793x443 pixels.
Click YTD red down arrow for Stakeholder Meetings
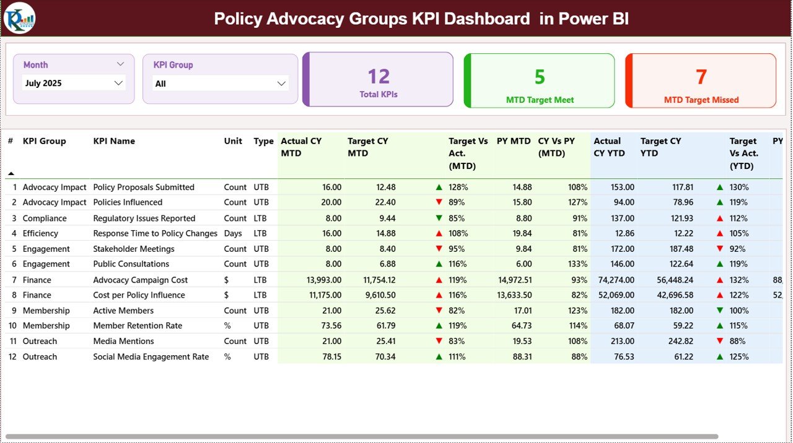click(720, 249)
